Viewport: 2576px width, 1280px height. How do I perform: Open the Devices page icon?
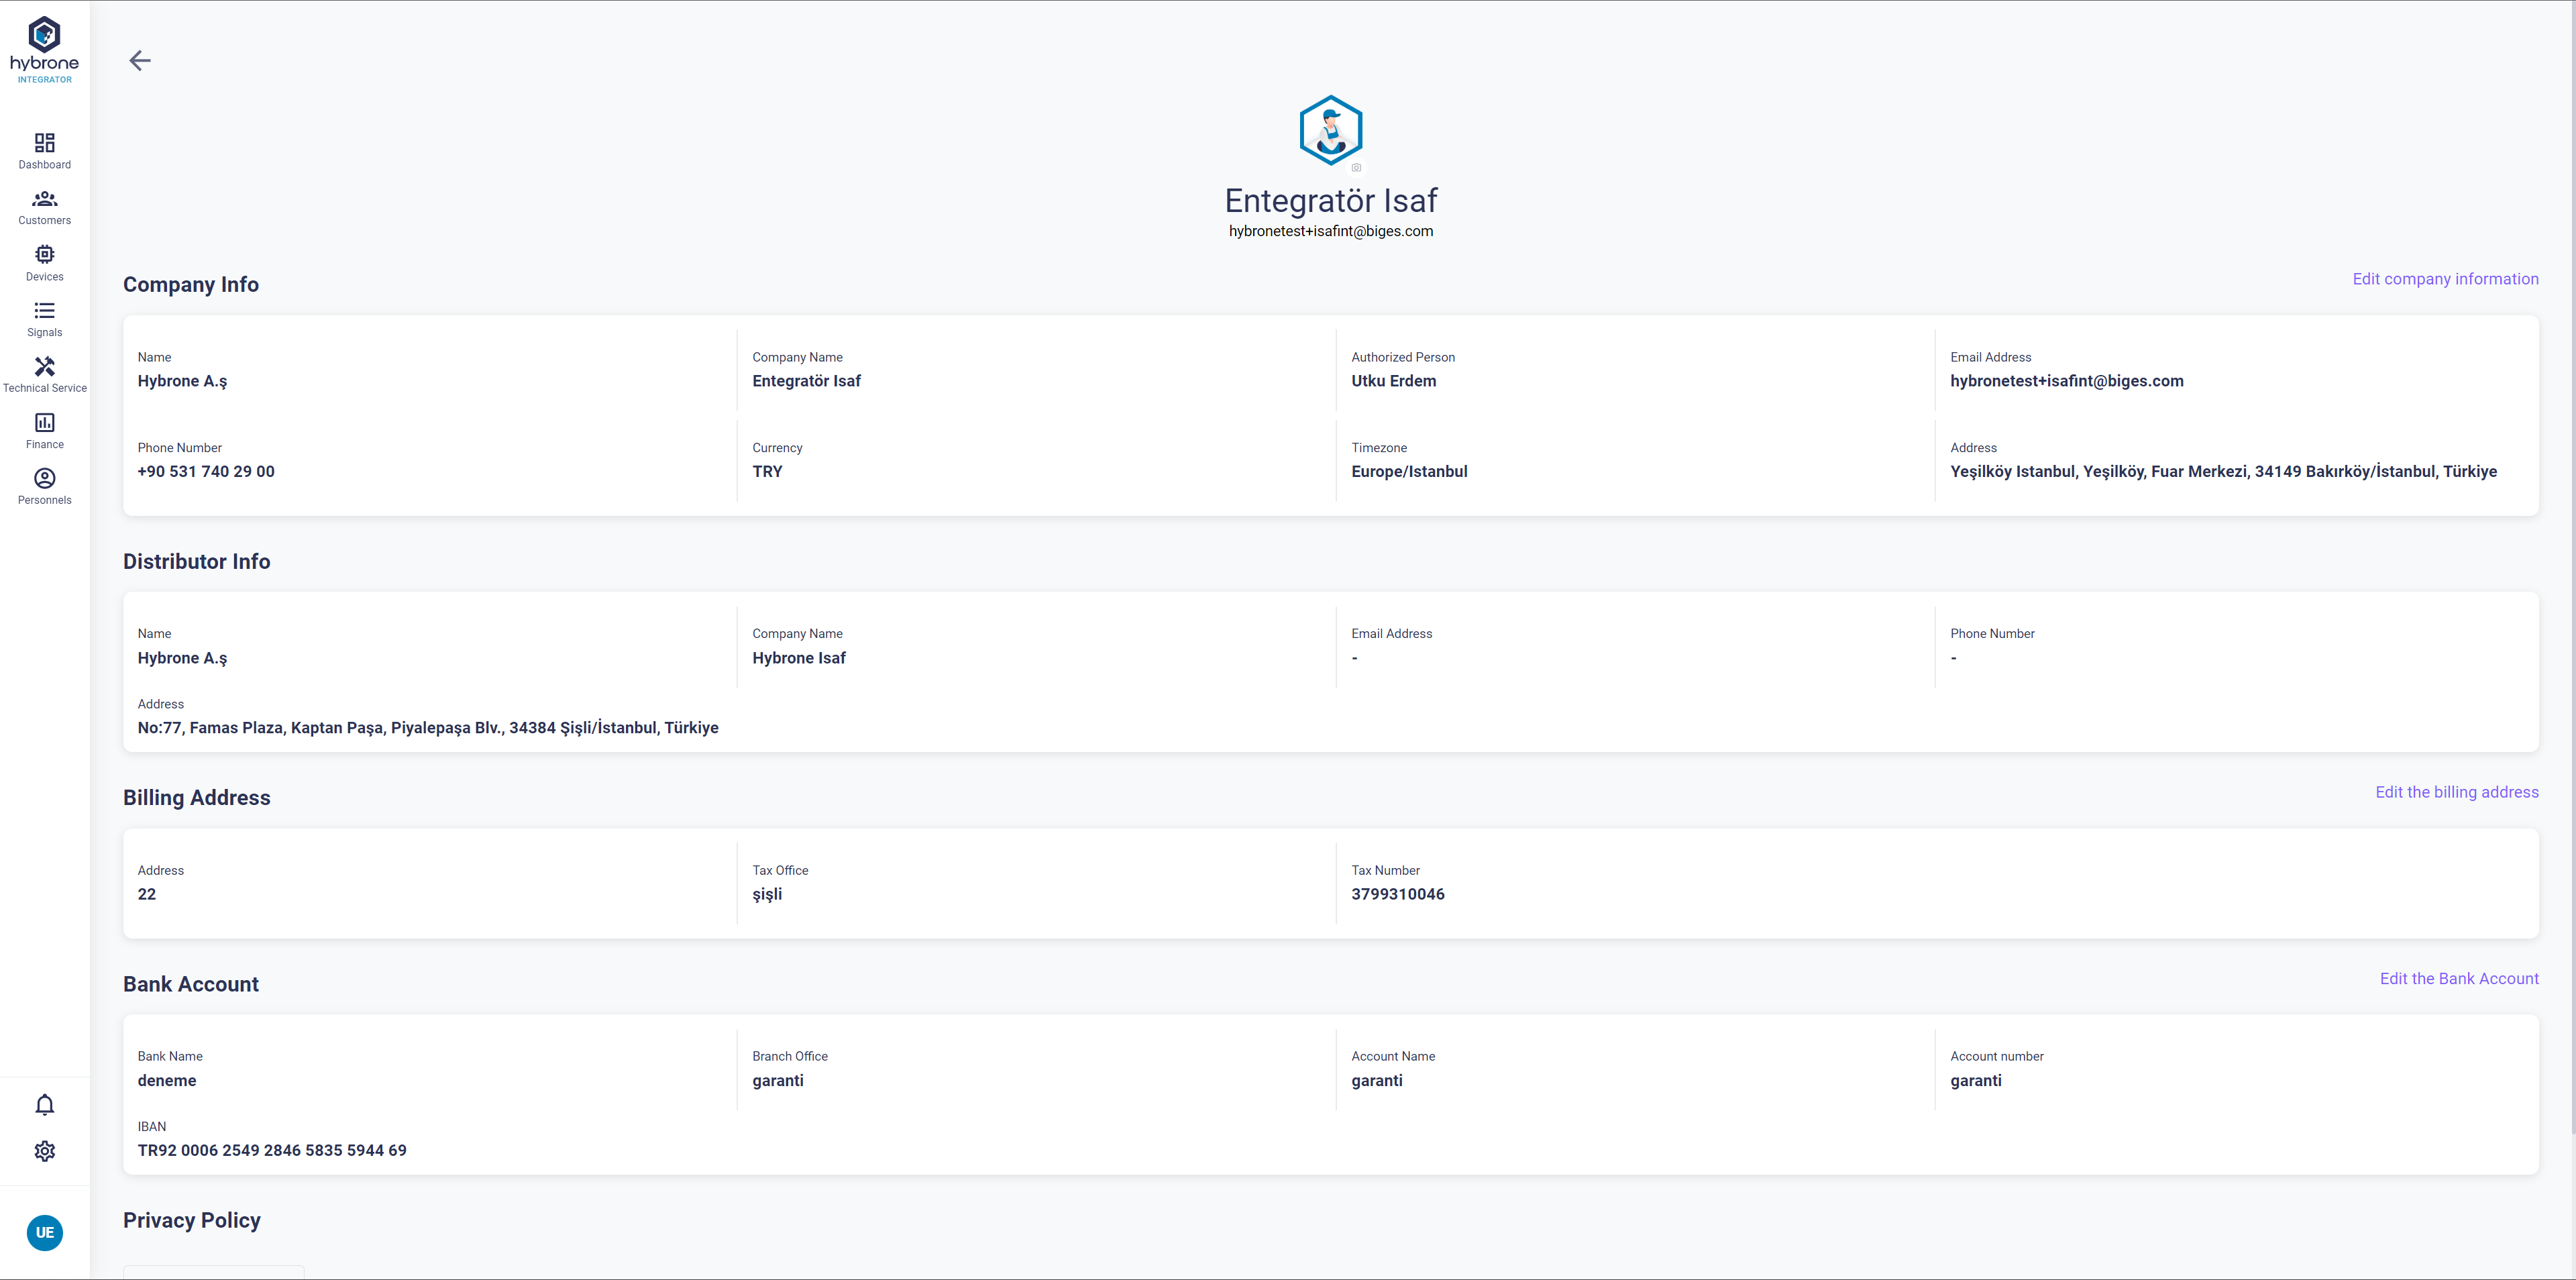pos(44,255)
